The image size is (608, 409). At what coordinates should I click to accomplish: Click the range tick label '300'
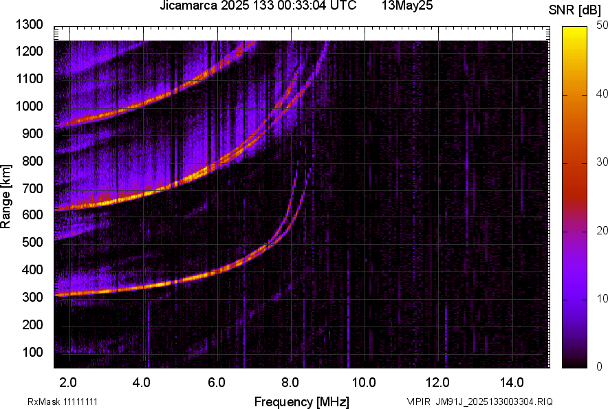coord(32,298)
